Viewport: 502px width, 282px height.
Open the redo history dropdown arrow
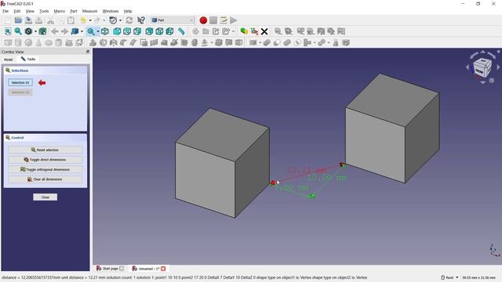(104, 20)
